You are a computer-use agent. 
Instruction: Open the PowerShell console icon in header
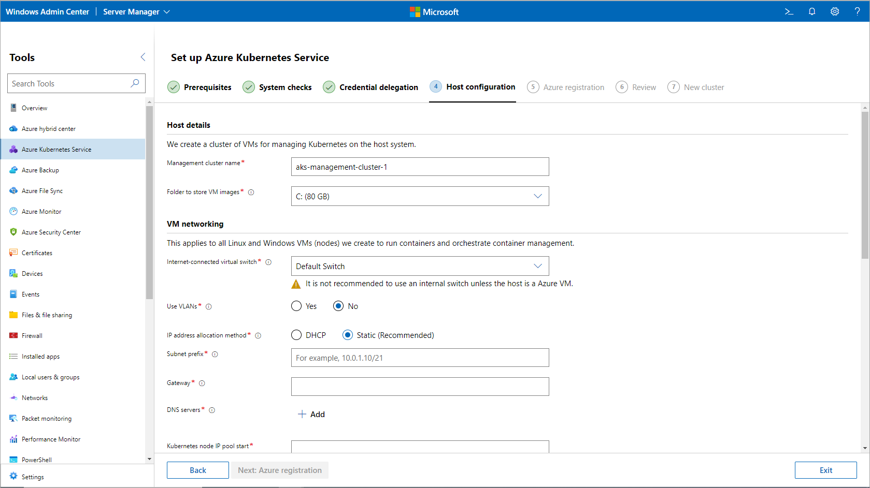point(789,11)
